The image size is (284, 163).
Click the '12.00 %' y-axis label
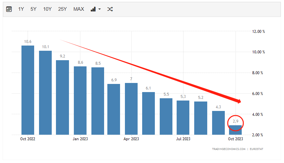[x=258, y=32]
